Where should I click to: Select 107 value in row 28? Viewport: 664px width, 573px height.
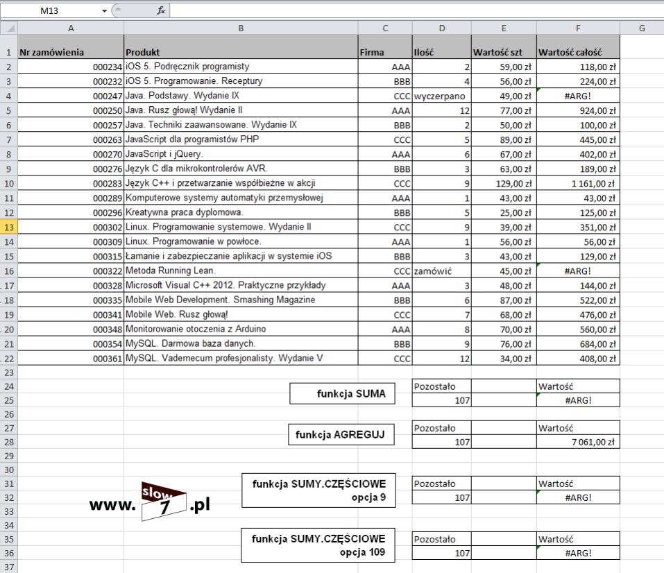(442, 442)
